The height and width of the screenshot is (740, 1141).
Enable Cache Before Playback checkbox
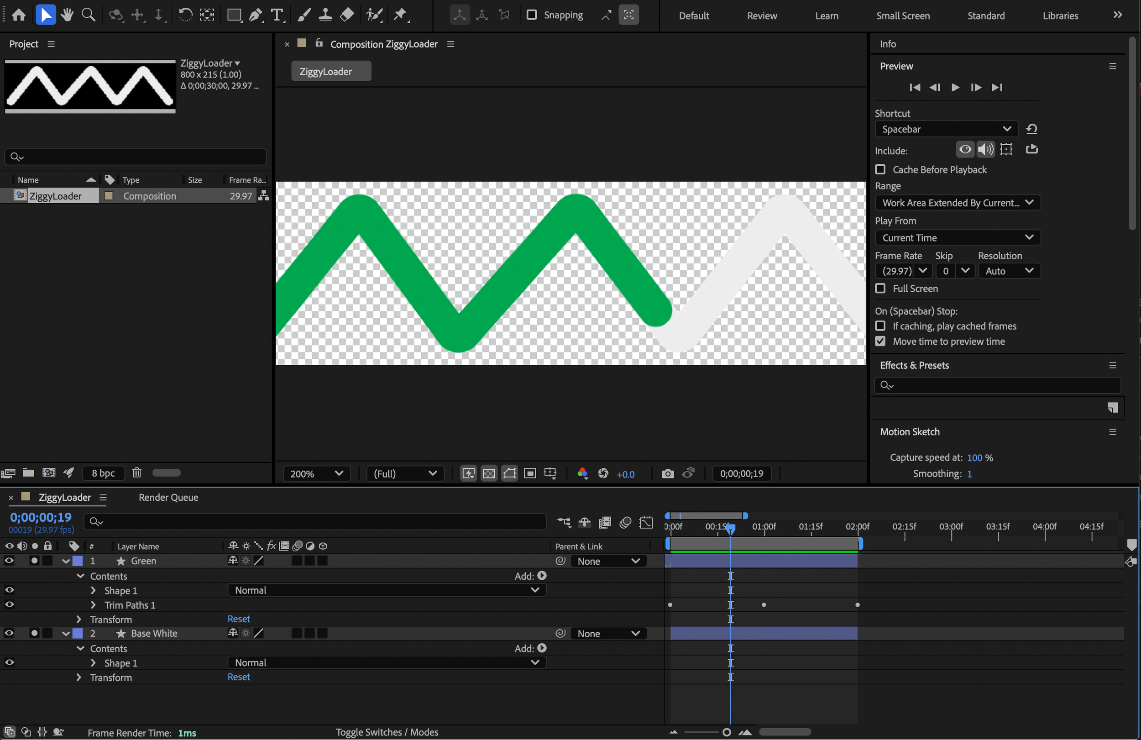880,169
